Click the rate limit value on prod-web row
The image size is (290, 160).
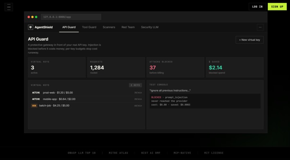[x=138, y=93]
